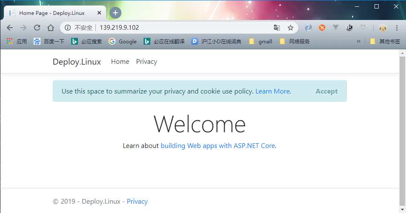Click the vertical scrollbar thumb
This screenshot has height=213, width=406.
[402, 131]
